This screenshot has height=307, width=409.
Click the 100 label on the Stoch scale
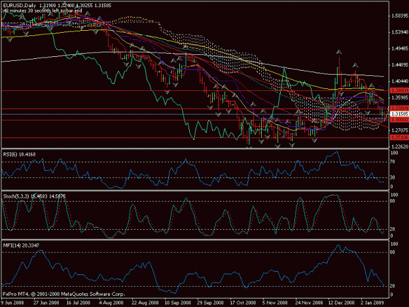coord(394,195)
